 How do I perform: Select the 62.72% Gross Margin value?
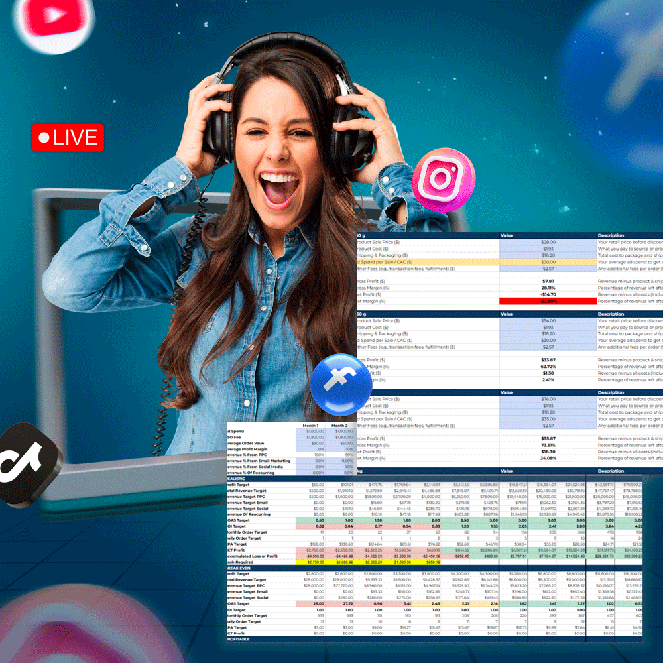(548, 367)
